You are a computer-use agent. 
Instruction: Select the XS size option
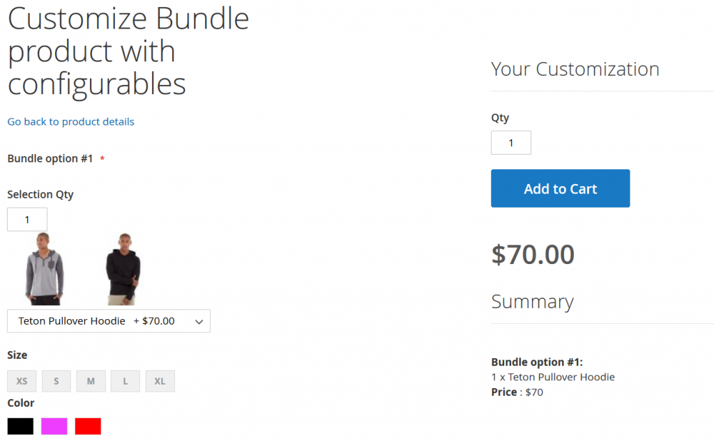tap(22, 381)
